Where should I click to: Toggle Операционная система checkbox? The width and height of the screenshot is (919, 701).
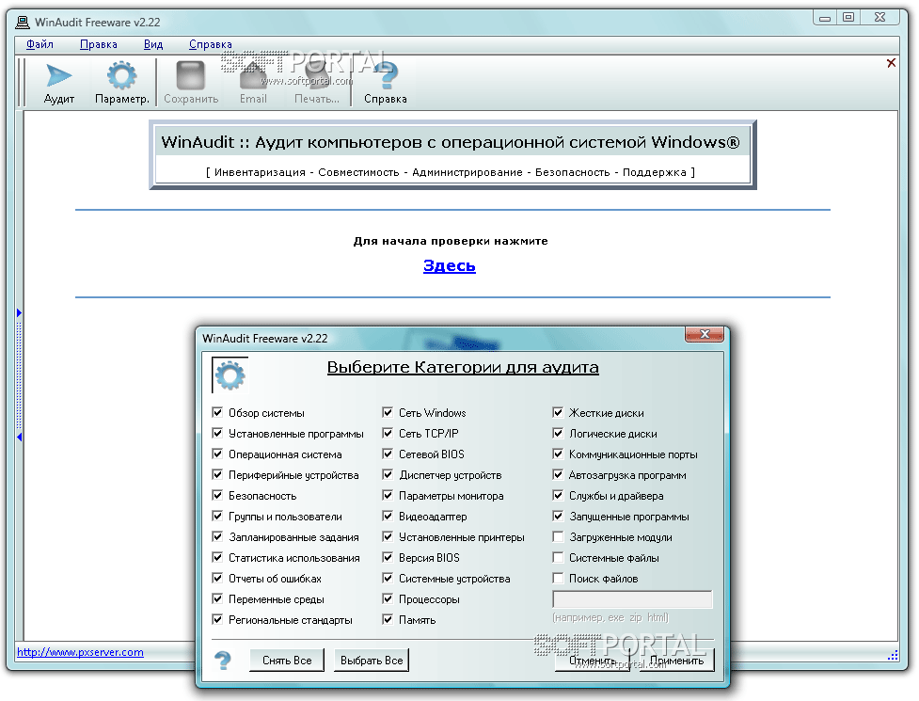click(x=217, y=454)
